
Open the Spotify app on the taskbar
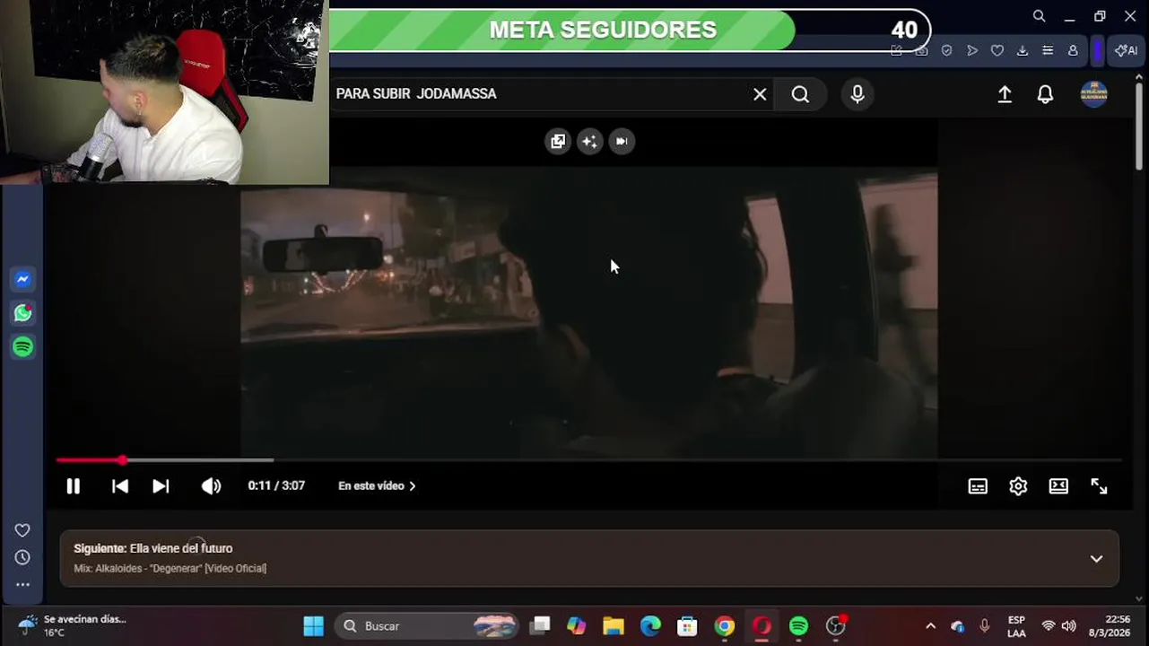(x=798, y=626)
